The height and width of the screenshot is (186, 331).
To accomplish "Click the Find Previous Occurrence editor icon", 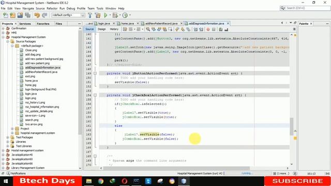I will point(154,29).
